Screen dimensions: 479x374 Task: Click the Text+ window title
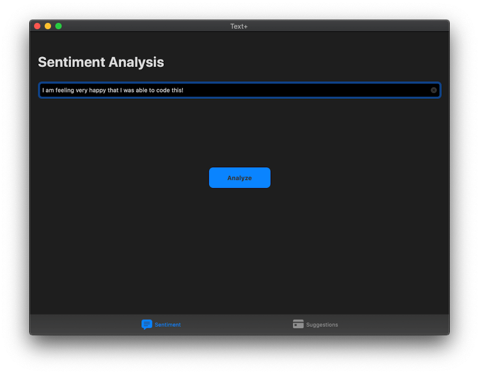239,26
